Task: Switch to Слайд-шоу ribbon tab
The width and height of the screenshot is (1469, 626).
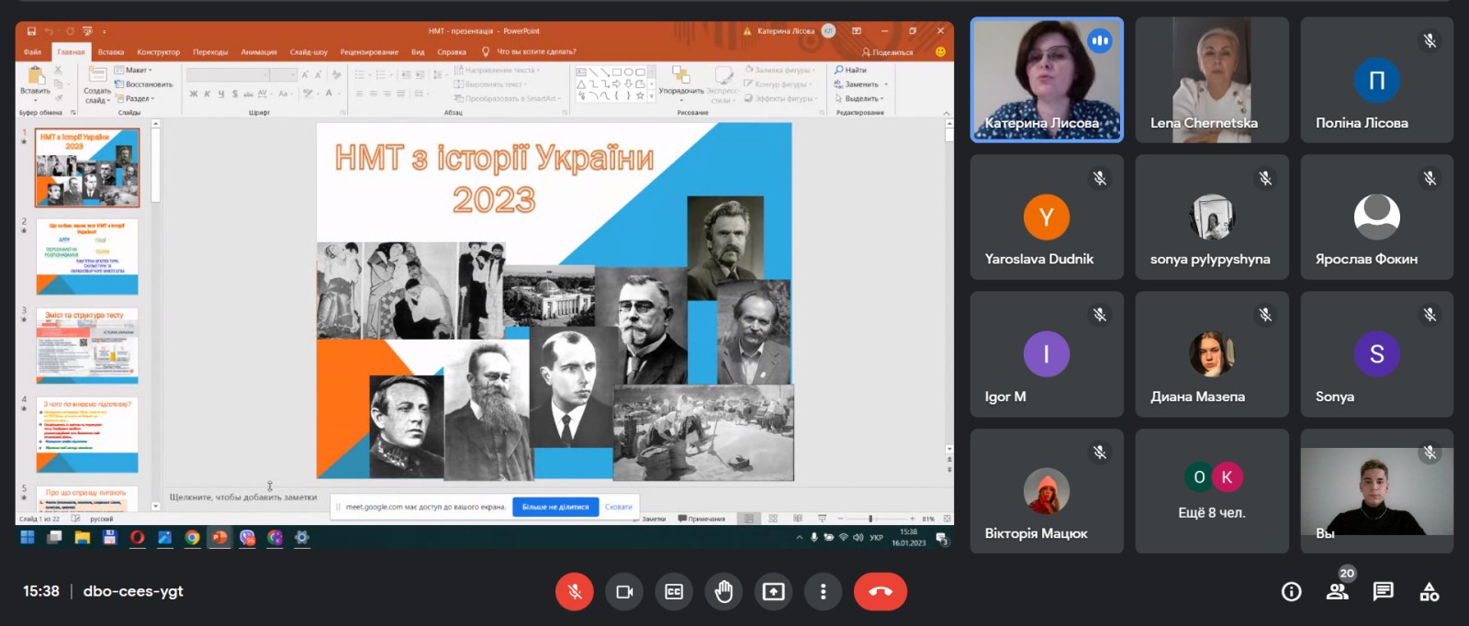Action: click(x=308, y=52)
